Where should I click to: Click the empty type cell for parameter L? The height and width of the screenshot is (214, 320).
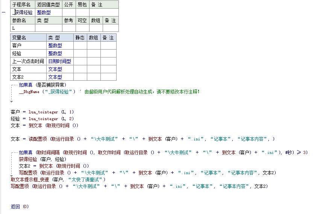coord(49,28)
